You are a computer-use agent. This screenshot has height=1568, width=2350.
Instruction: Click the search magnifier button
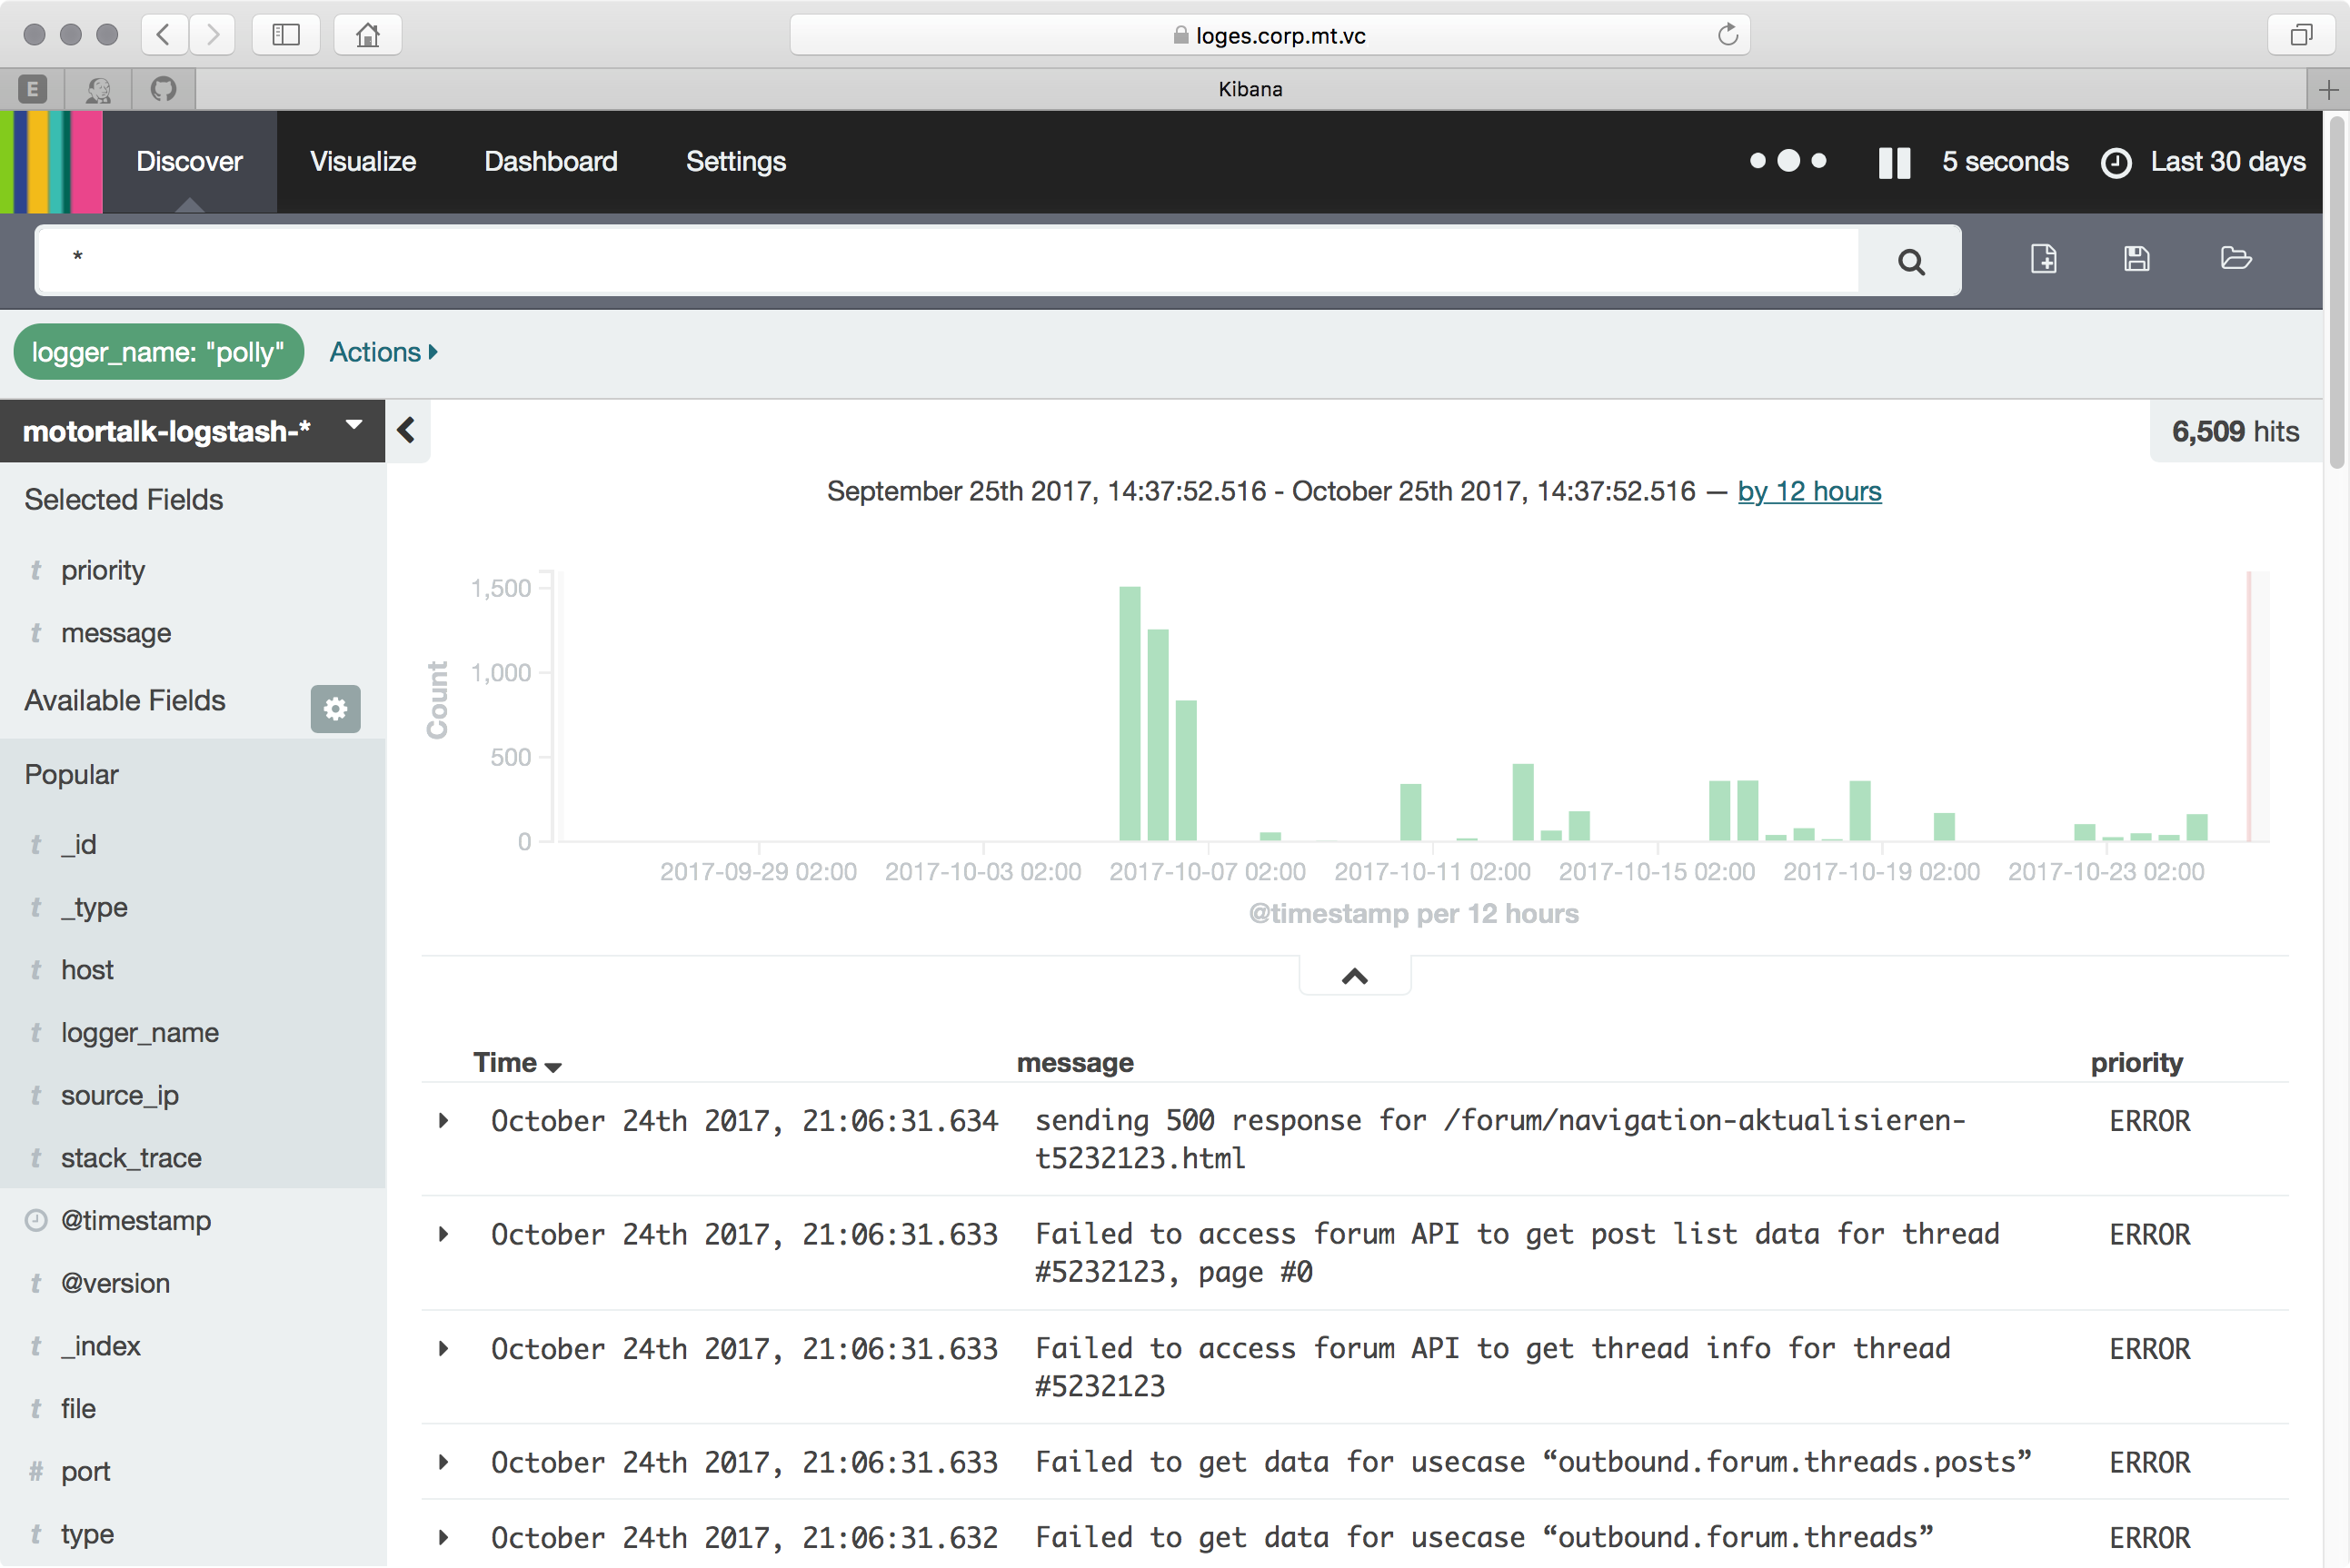(1910, 262)
